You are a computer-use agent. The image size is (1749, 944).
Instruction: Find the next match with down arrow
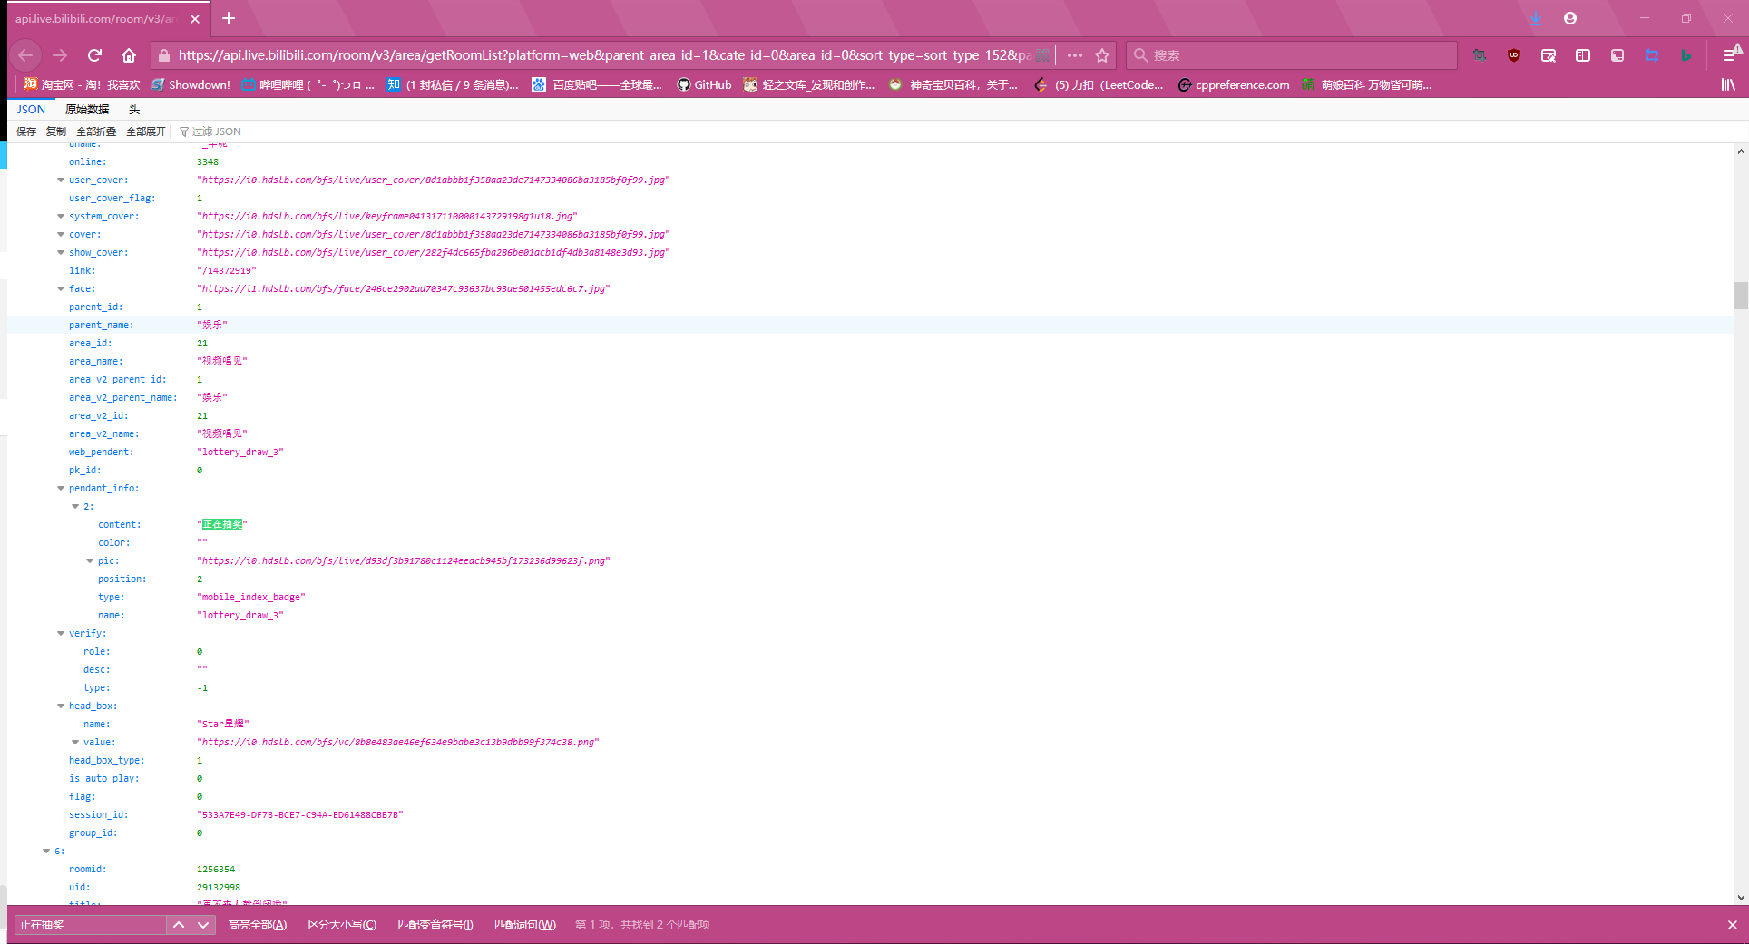203,925
